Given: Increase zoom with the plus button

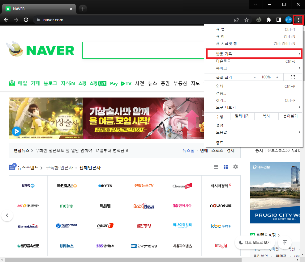Looking at the screenshot, I should 277,77.
